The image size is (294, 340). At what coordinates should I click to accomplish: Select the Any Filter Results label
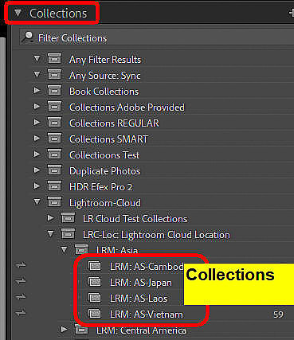point(105,60)
